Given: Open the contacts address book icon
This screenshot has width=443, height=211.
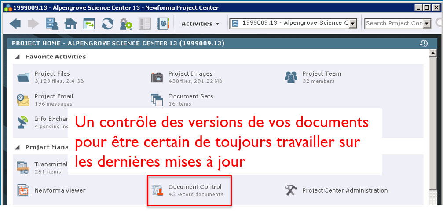Looking at the screenshot, I should coord(163,24).
